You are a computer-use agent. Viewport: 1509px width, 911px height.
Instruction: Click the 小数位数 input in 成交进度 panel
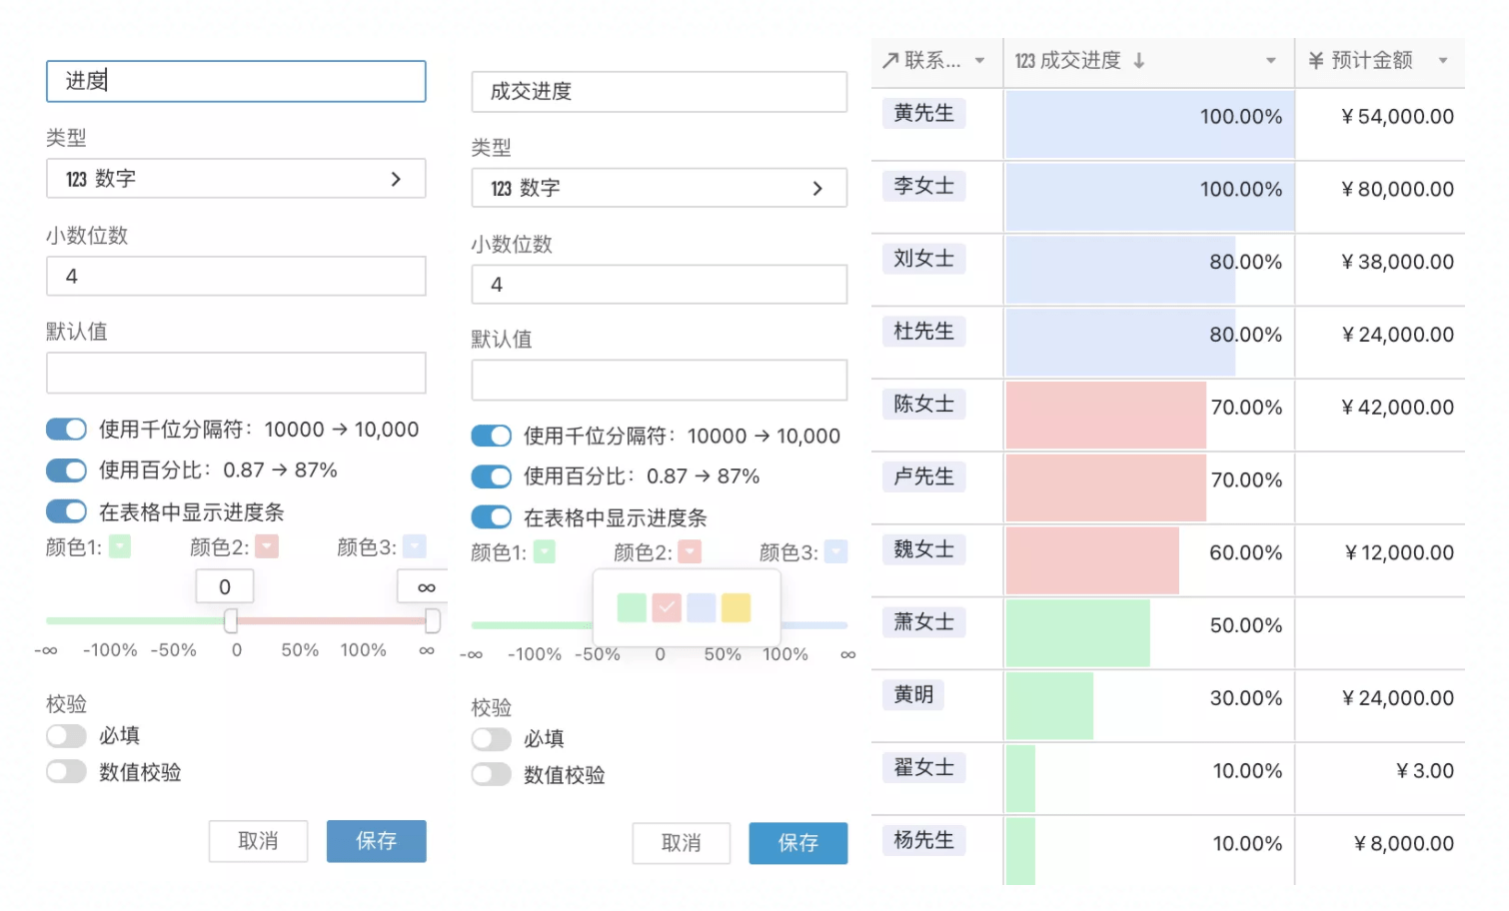[x=660, y=285]
